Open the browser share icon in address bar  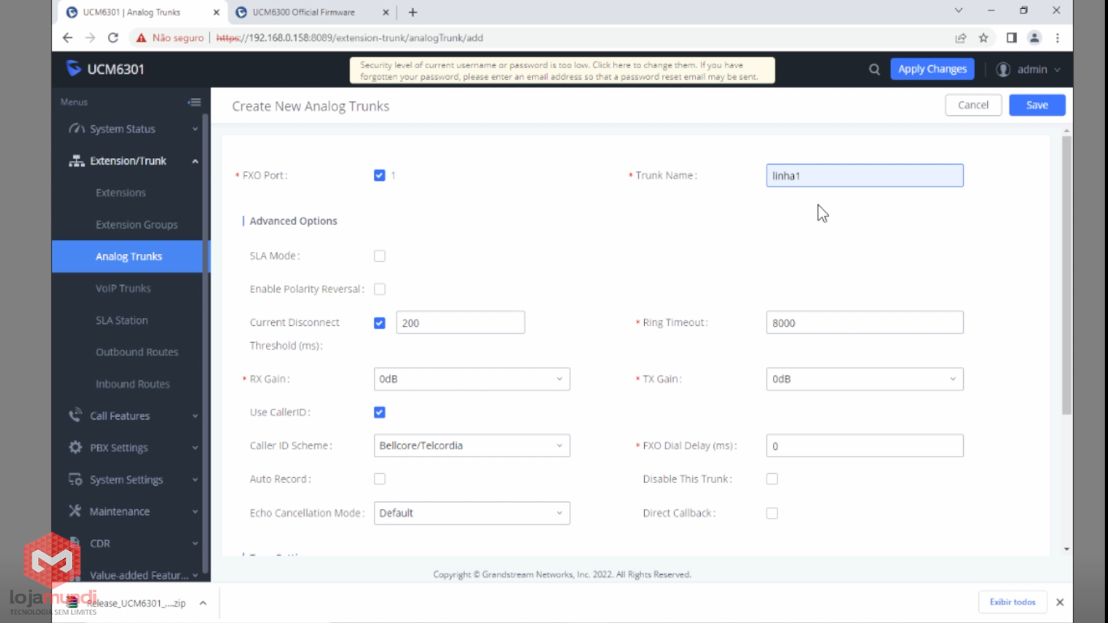click(x=960, y=38)
